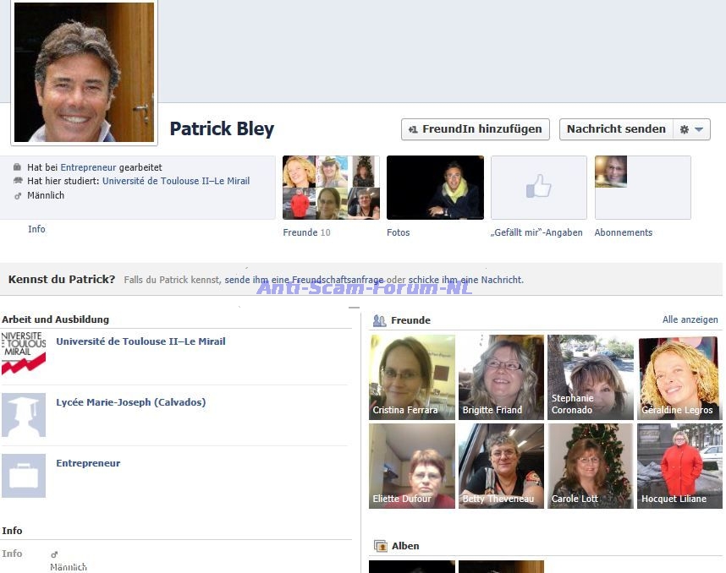Image resolution: width=726 pixels, height=573 pixels.
Task: Open the gear settings dropdown beside Nachricht senden
Action: click(x=691, y=129)
